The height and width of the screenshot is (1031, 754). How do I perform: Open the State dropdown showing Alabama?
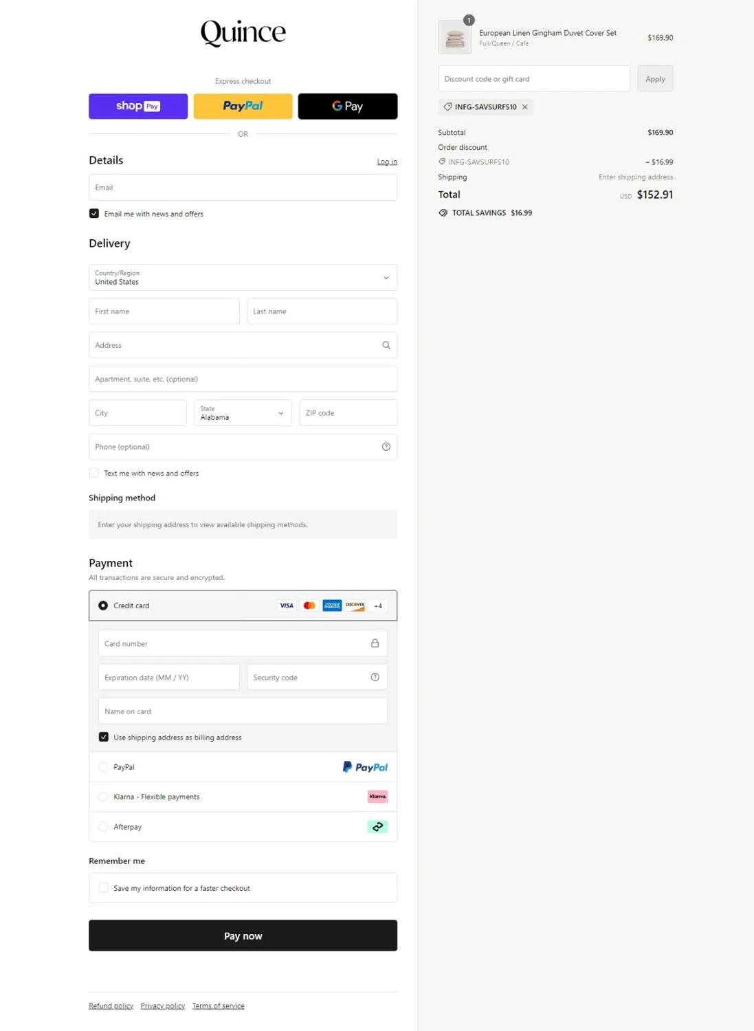pos(243,413)
